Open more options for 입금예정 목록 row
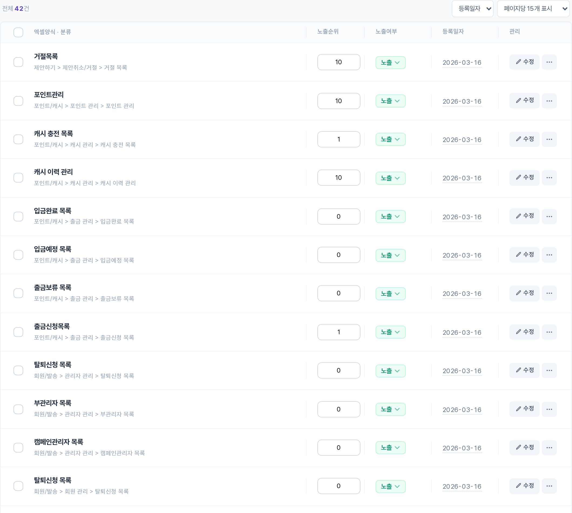 (x=549, y=255)
